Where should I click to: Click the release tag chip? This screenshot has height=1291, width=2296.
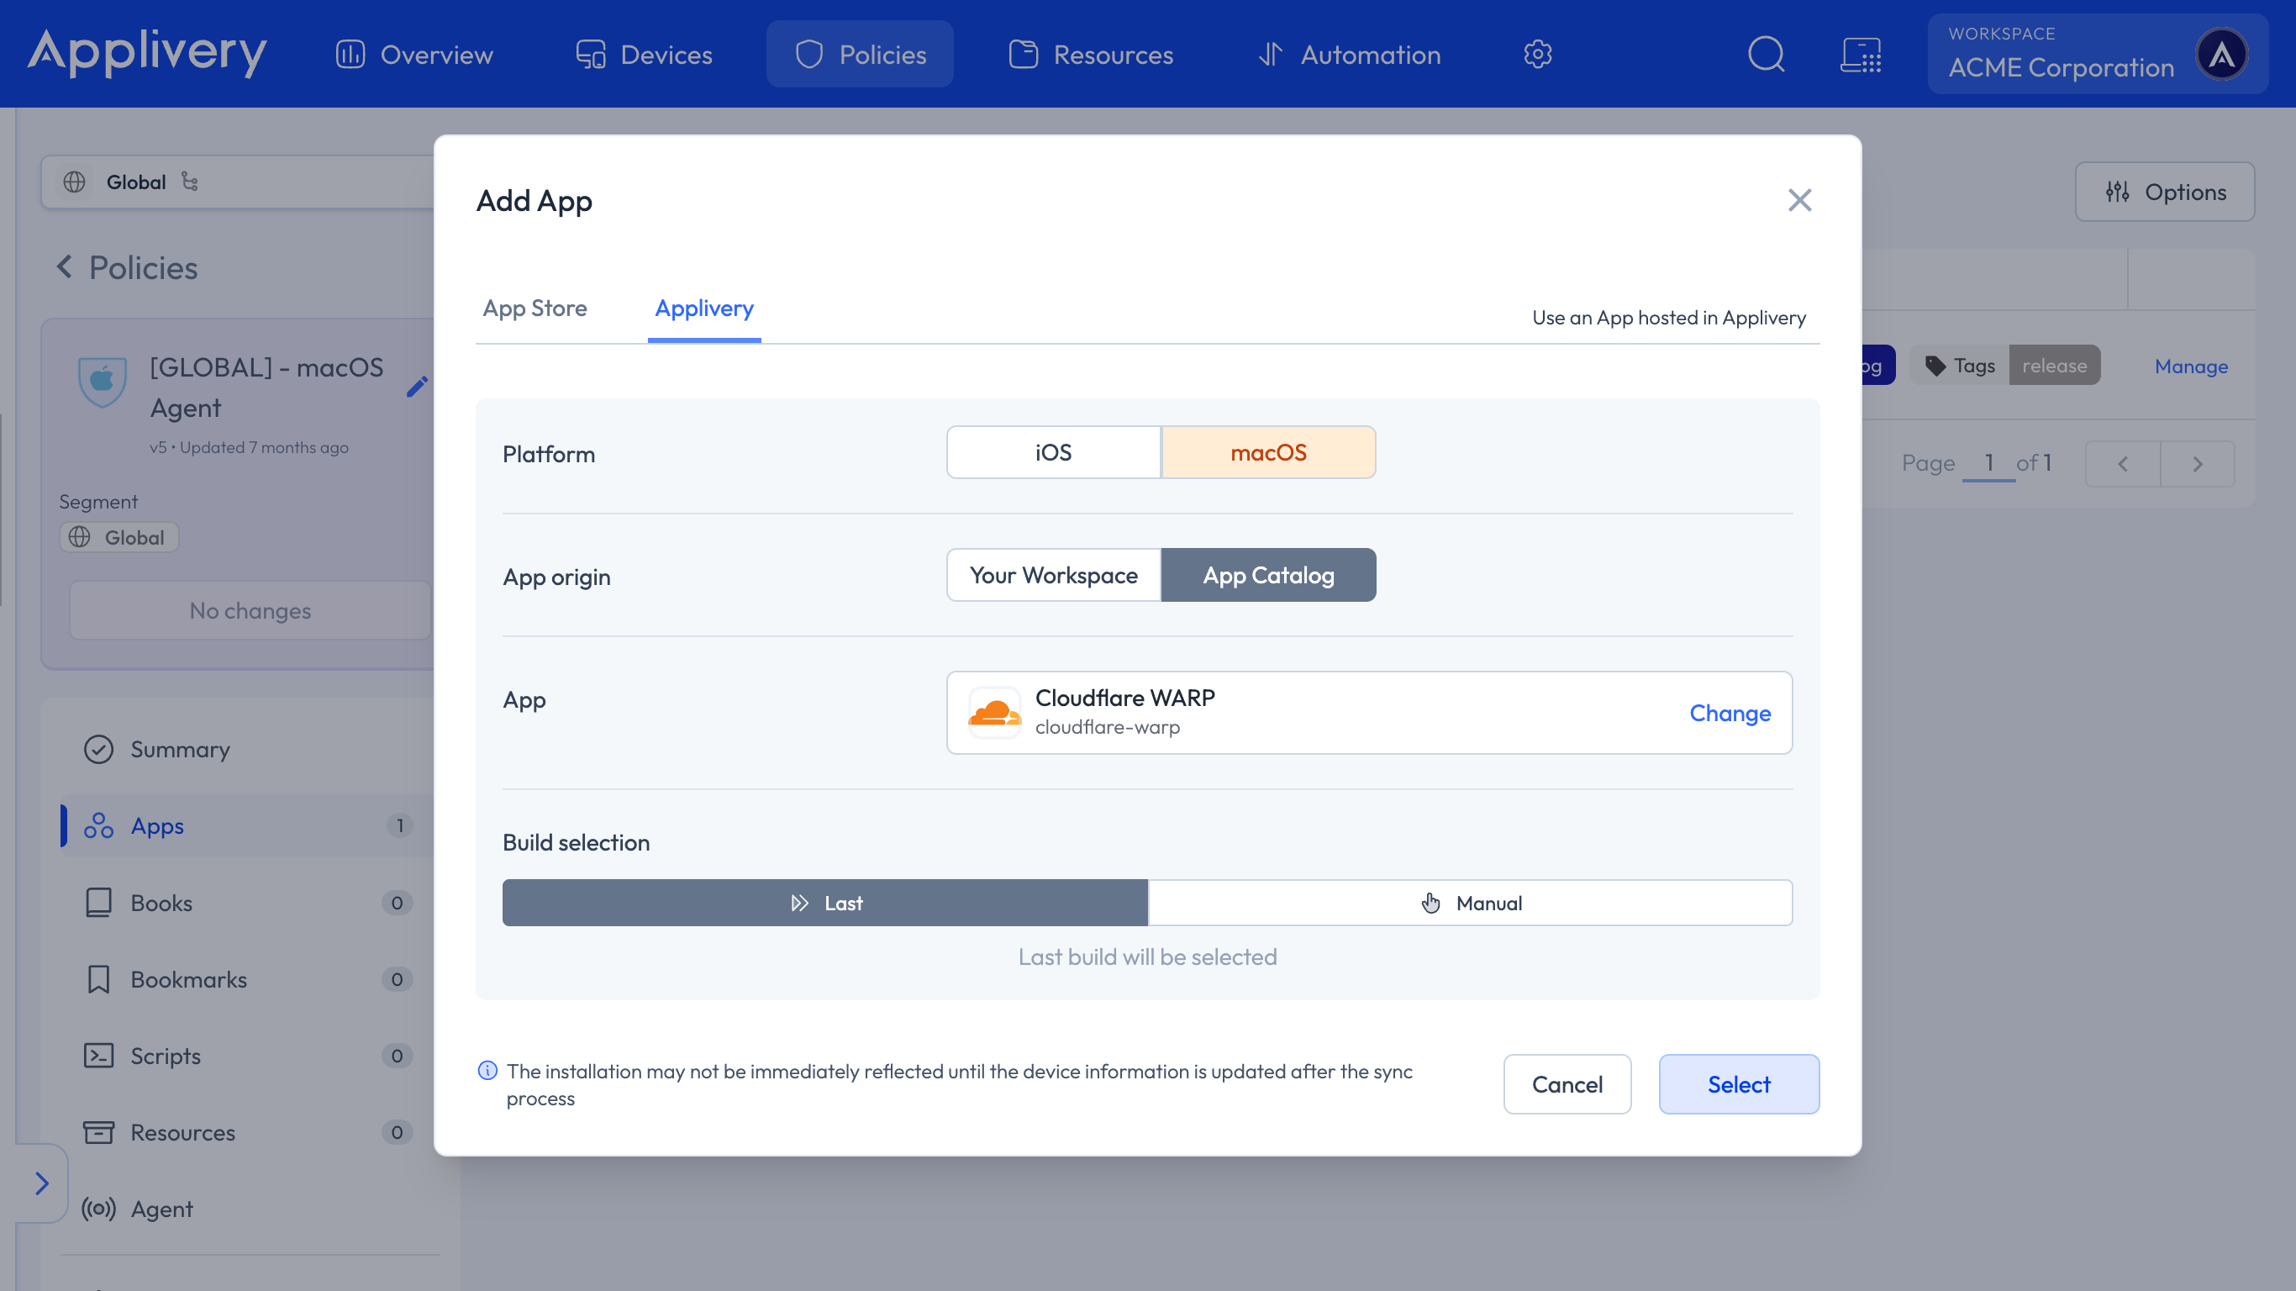pos(2054,366)
